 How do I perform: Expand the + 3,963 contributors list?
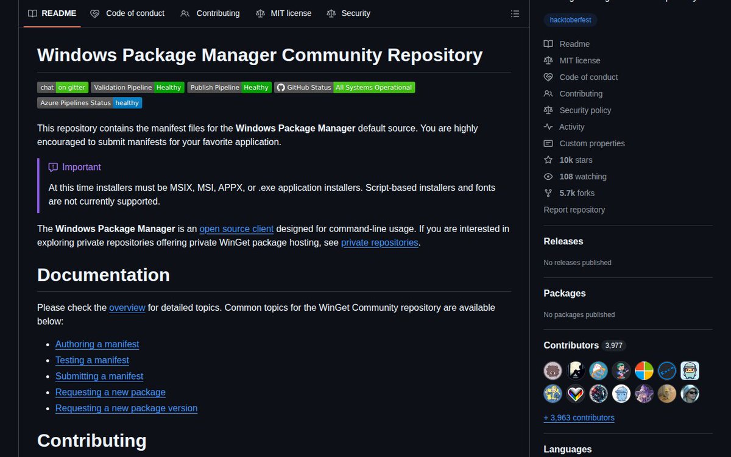(x=579, y=417)
